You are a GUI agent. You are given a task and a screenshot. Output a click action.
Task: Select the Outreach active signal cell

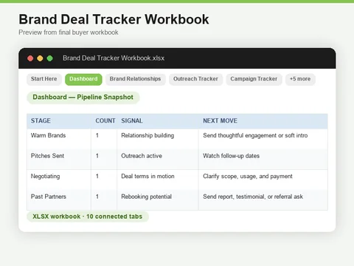pos(158,159)
